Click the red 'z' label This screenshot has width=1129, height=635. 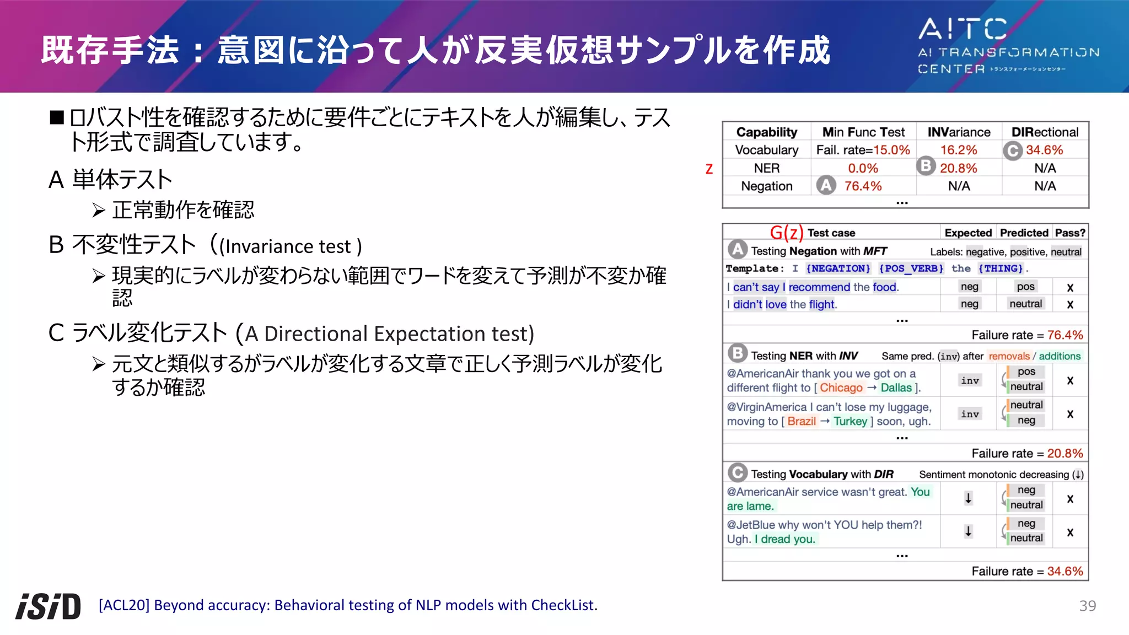(x=709, y=169)
